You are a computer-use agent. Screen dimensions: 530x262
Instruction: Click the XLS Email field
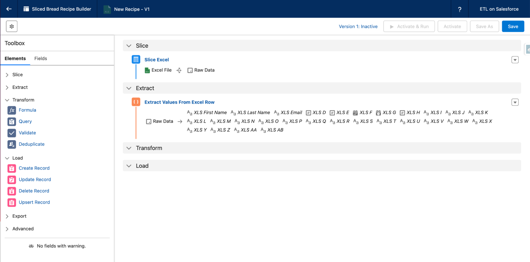pos(291,113)
